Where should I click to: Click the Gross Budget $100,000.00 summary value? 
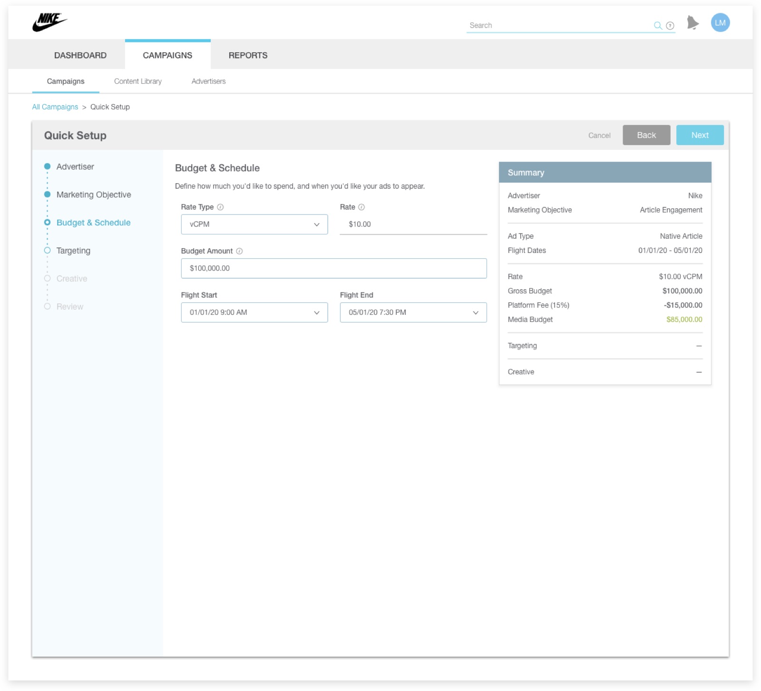pos(682,291)
